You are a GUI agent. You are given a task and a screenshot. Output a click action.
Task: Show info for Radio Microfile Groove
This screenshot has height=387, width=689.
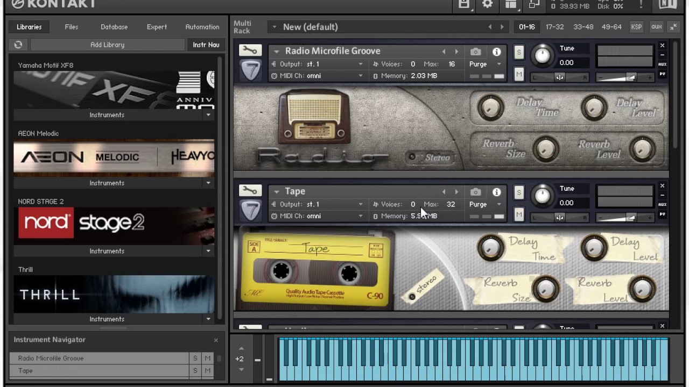click(496, 52)
